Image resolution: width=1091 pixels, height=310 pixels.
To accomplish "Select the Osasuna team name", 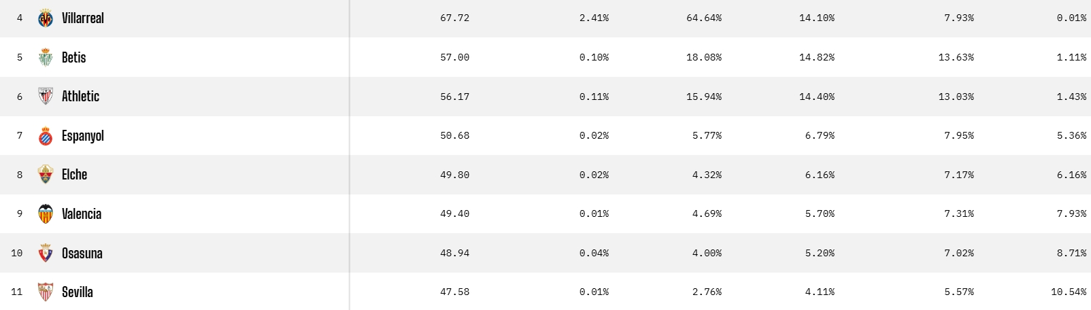I will [x=82, y=254].
